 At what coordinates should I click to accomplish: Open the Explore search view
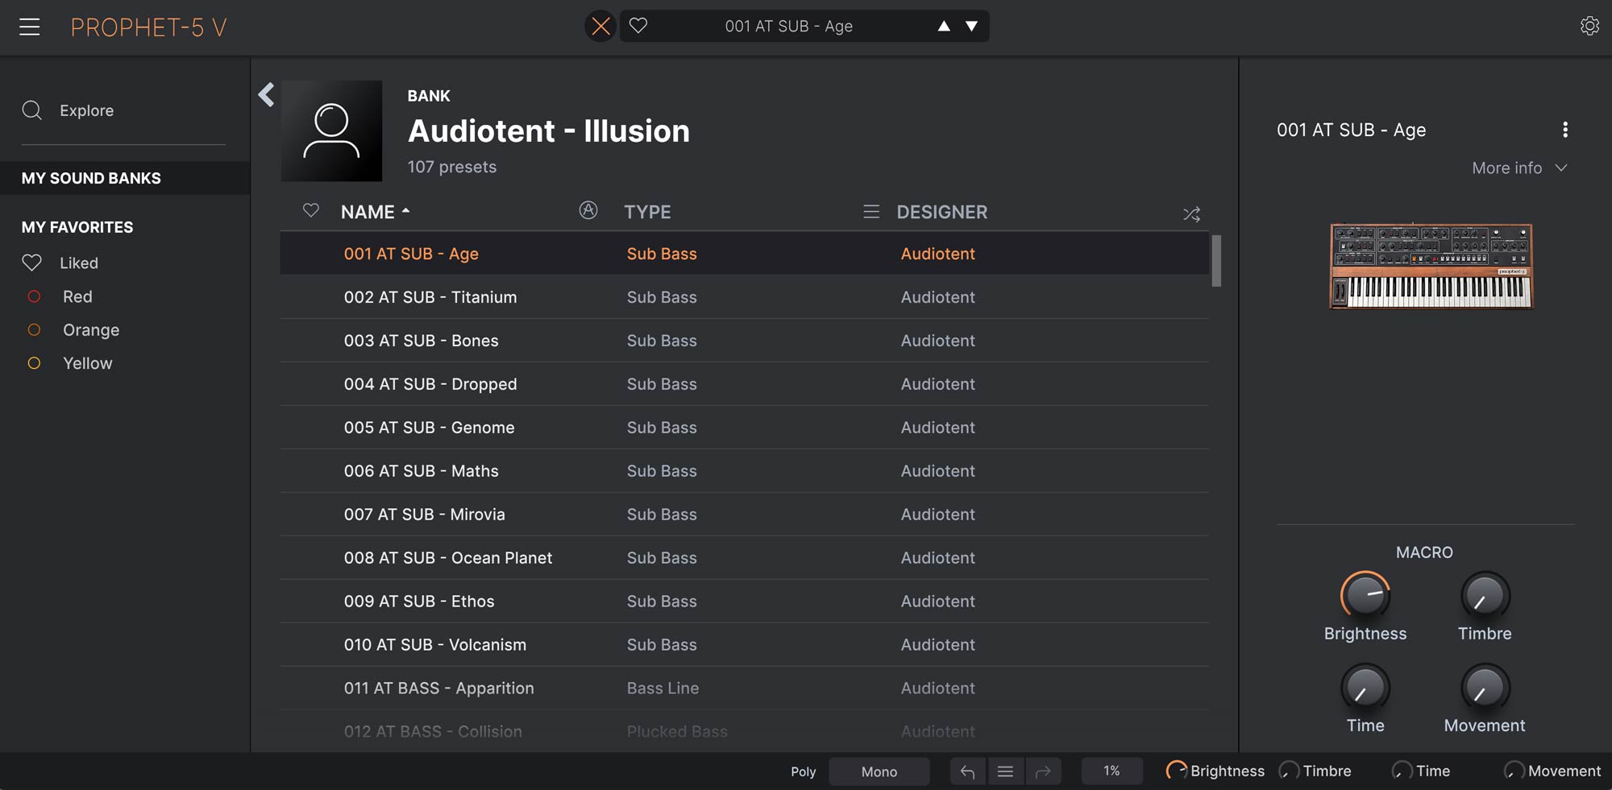point(86,110)
